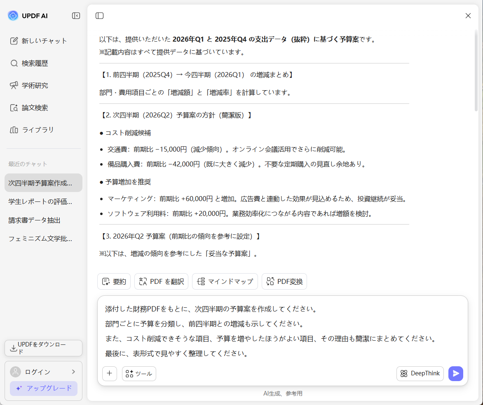Click the 交通費 bullet line
The image size is (483, 405).
tap(227, 150)
